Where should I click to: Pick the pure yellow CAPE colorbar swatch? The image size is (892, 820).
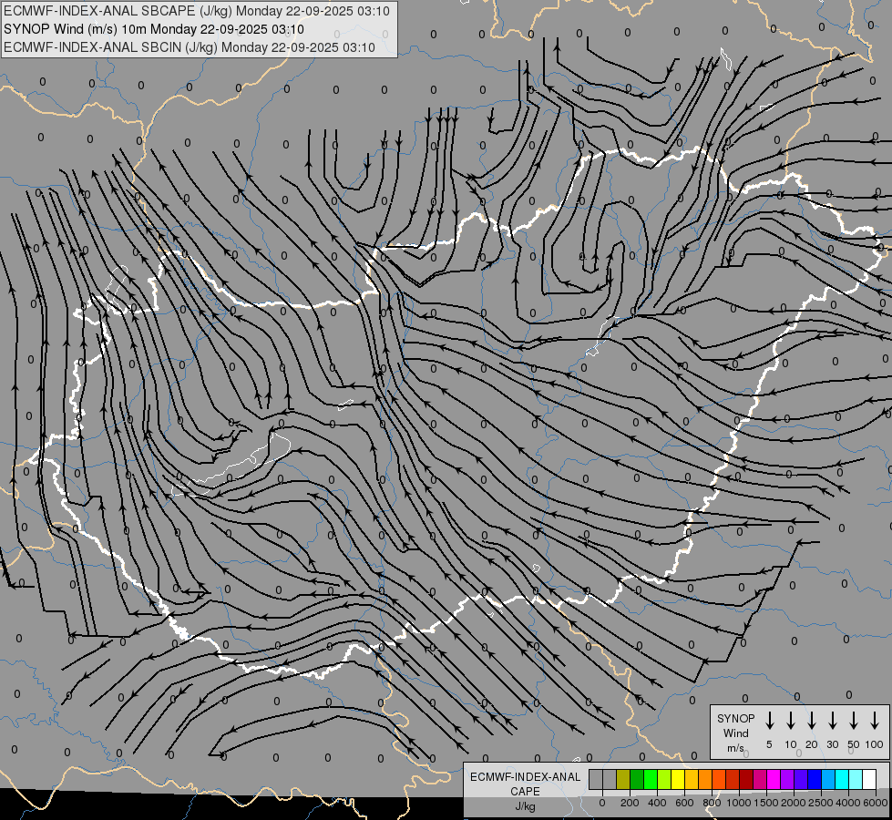[x=678, y=779]
